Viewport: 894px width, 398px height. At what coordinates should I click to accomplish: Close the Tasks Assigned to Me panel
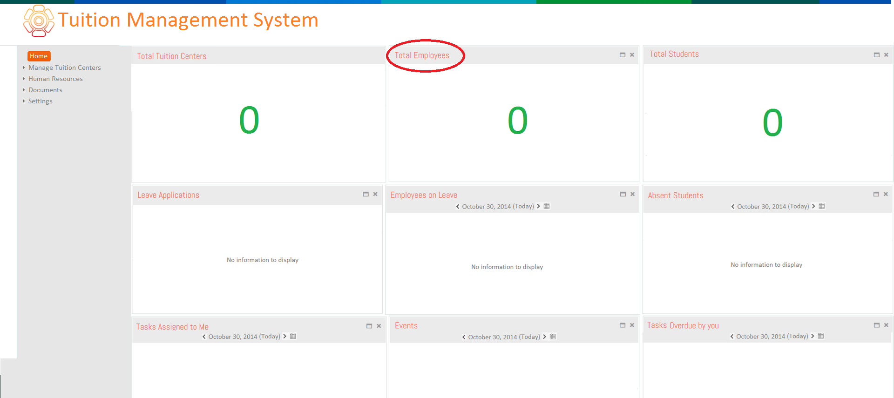(x=379, y=326)
